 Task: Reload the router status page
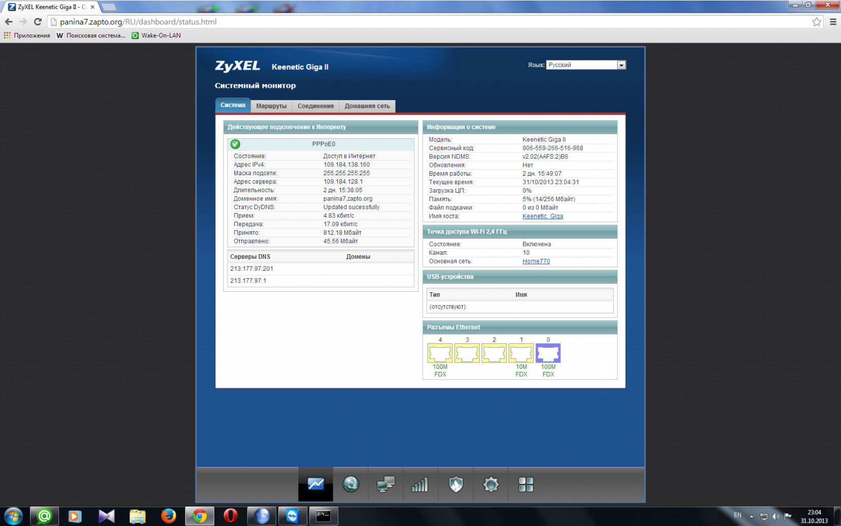[x=37, y=22]
